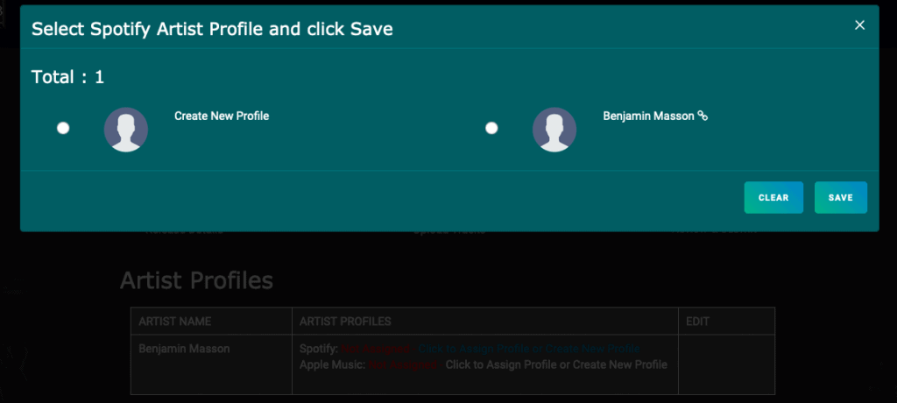897x403 pixels.
Task: Click the Create New Profile label text
Action: pos(222,117)
